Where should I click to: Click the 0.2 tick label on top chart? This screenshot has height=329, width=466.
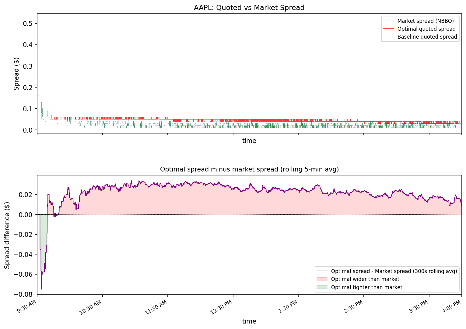point(28,88)
